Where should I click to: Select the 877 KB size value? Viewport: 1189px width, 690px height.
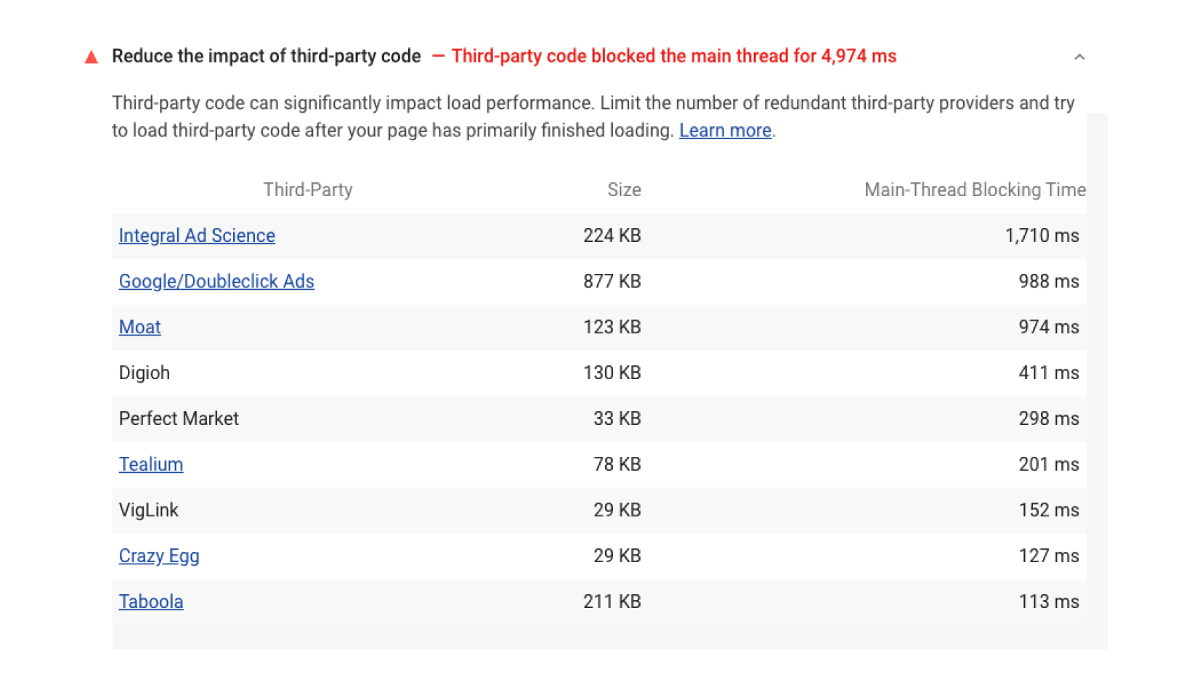pos(611,281)
